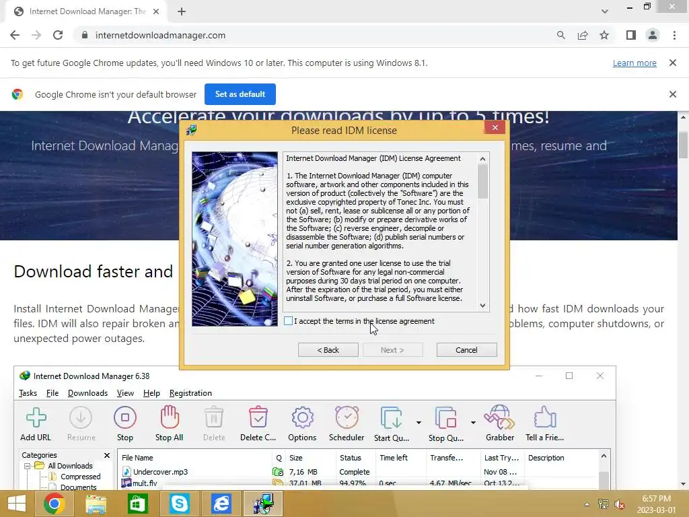The width and height of the screenshot is (689, 517).
Task: Click the Stop toolbar icon
Action: (124, 417)
